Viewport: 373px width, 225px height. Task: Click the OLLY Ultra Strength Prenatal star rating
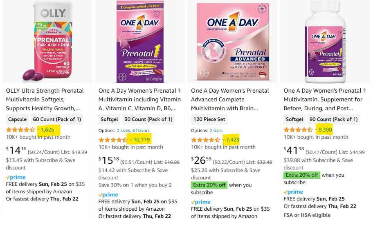(20, 129)
